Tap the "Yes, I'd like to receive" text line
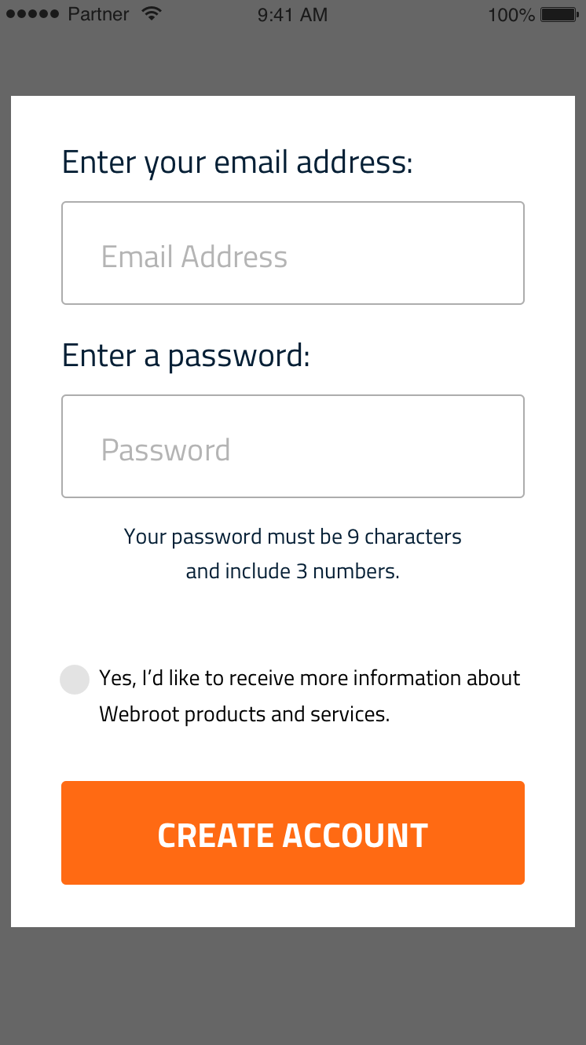Image resolution: width=586 pixels, height=1045 pixels. pyautogui.click(x=309, y=678)
